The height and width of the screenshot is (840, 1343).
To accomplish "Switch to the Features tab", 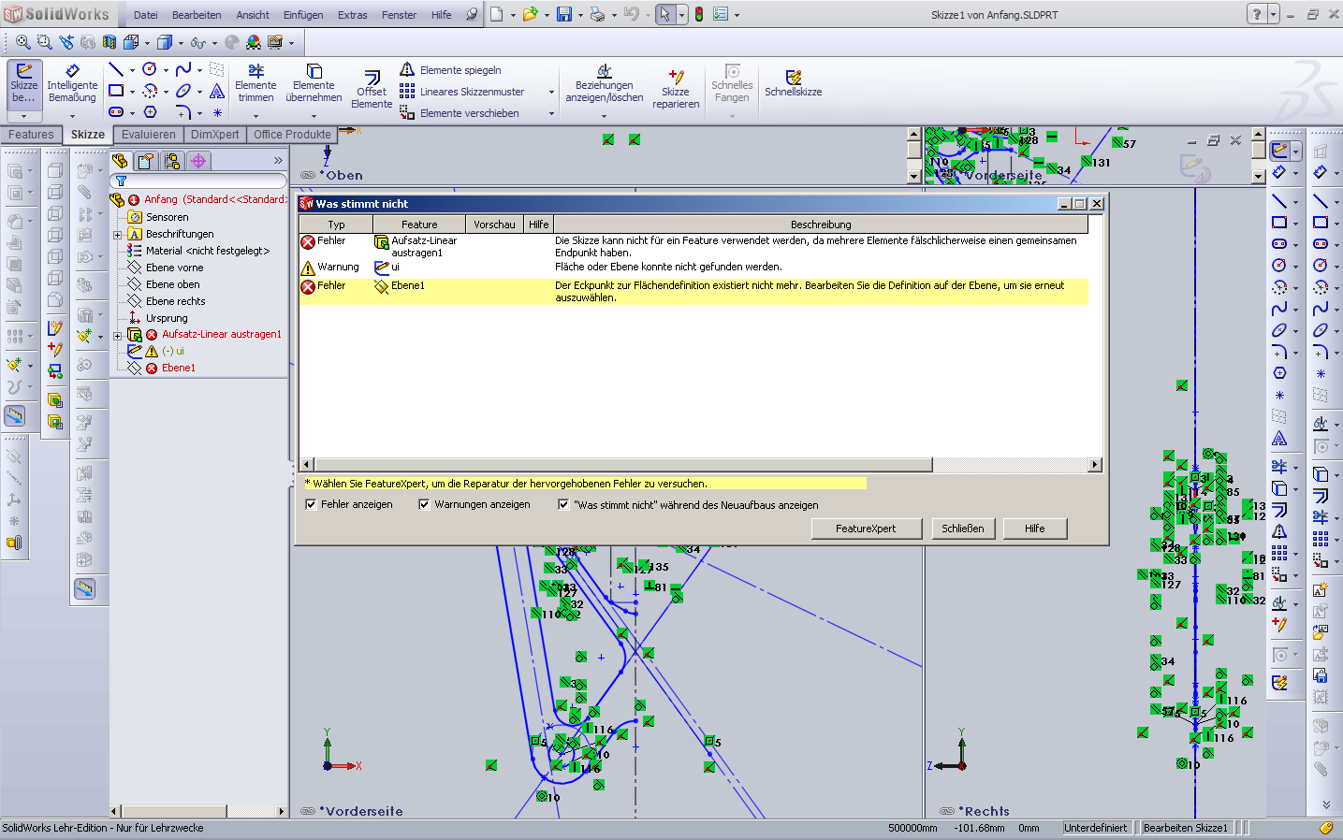I will point(31,135).
